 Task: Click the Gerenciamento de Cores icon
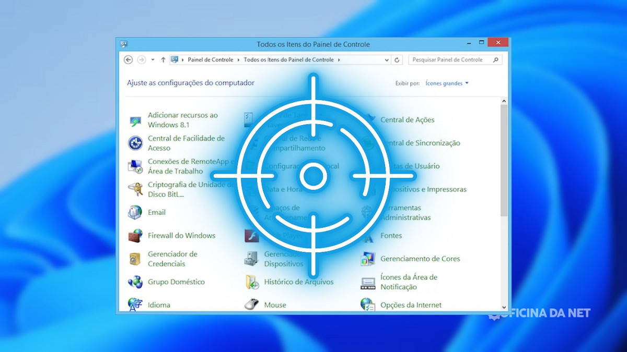point(368,259)
